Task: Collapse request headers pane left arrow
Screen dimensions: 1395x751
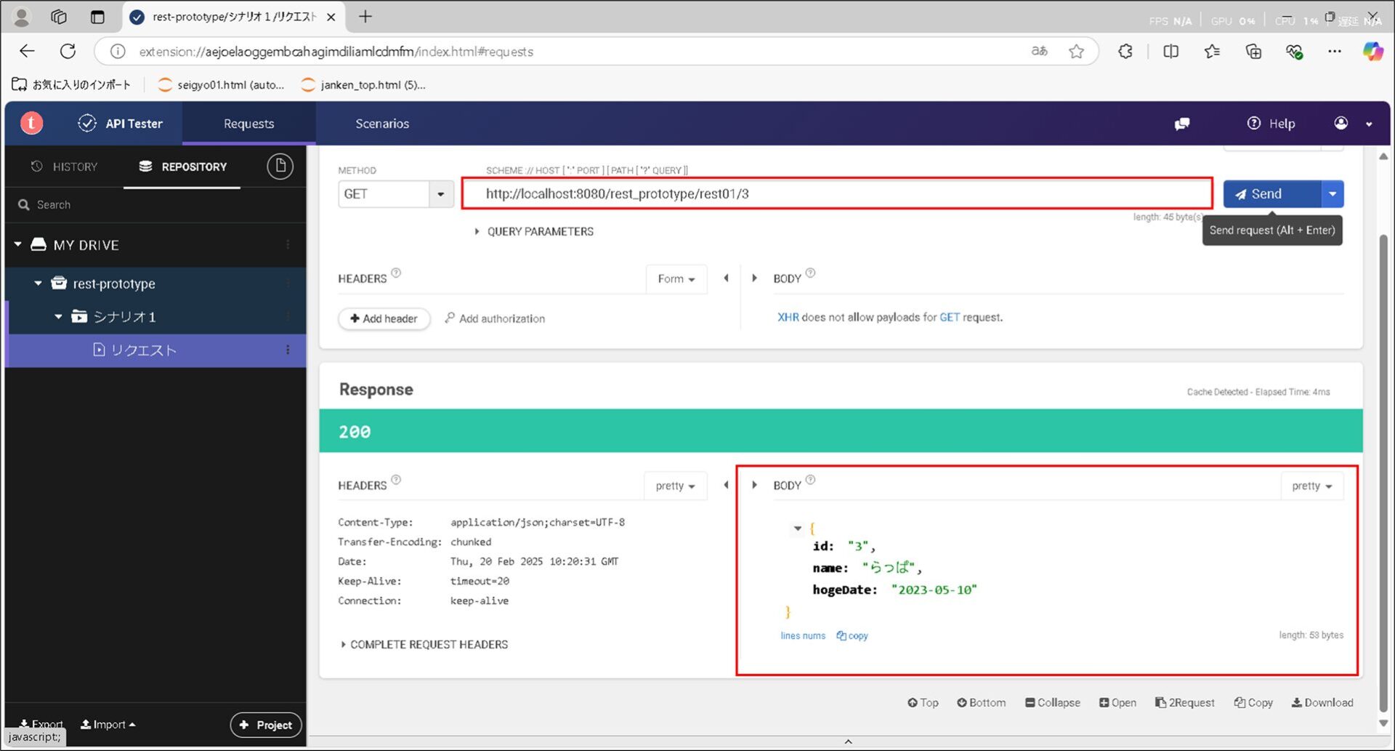Action: (x=726, y=278)
